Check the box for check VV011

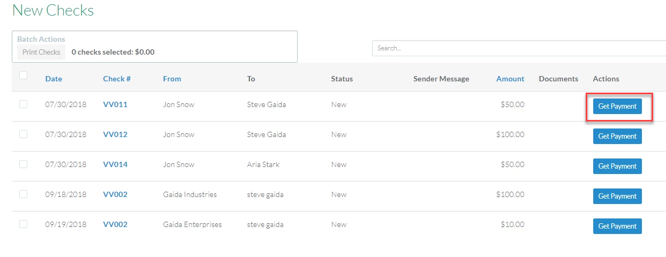[x=24, y=104]
